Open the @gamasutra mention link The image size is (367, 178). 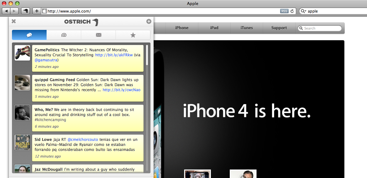click(x=46, y=60)
